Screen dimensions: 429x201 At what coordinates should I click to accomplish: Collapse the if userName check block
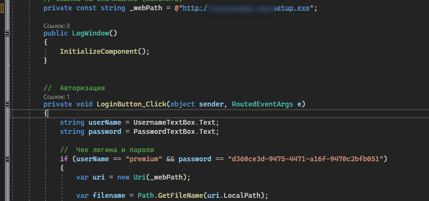tap(8, 159)
